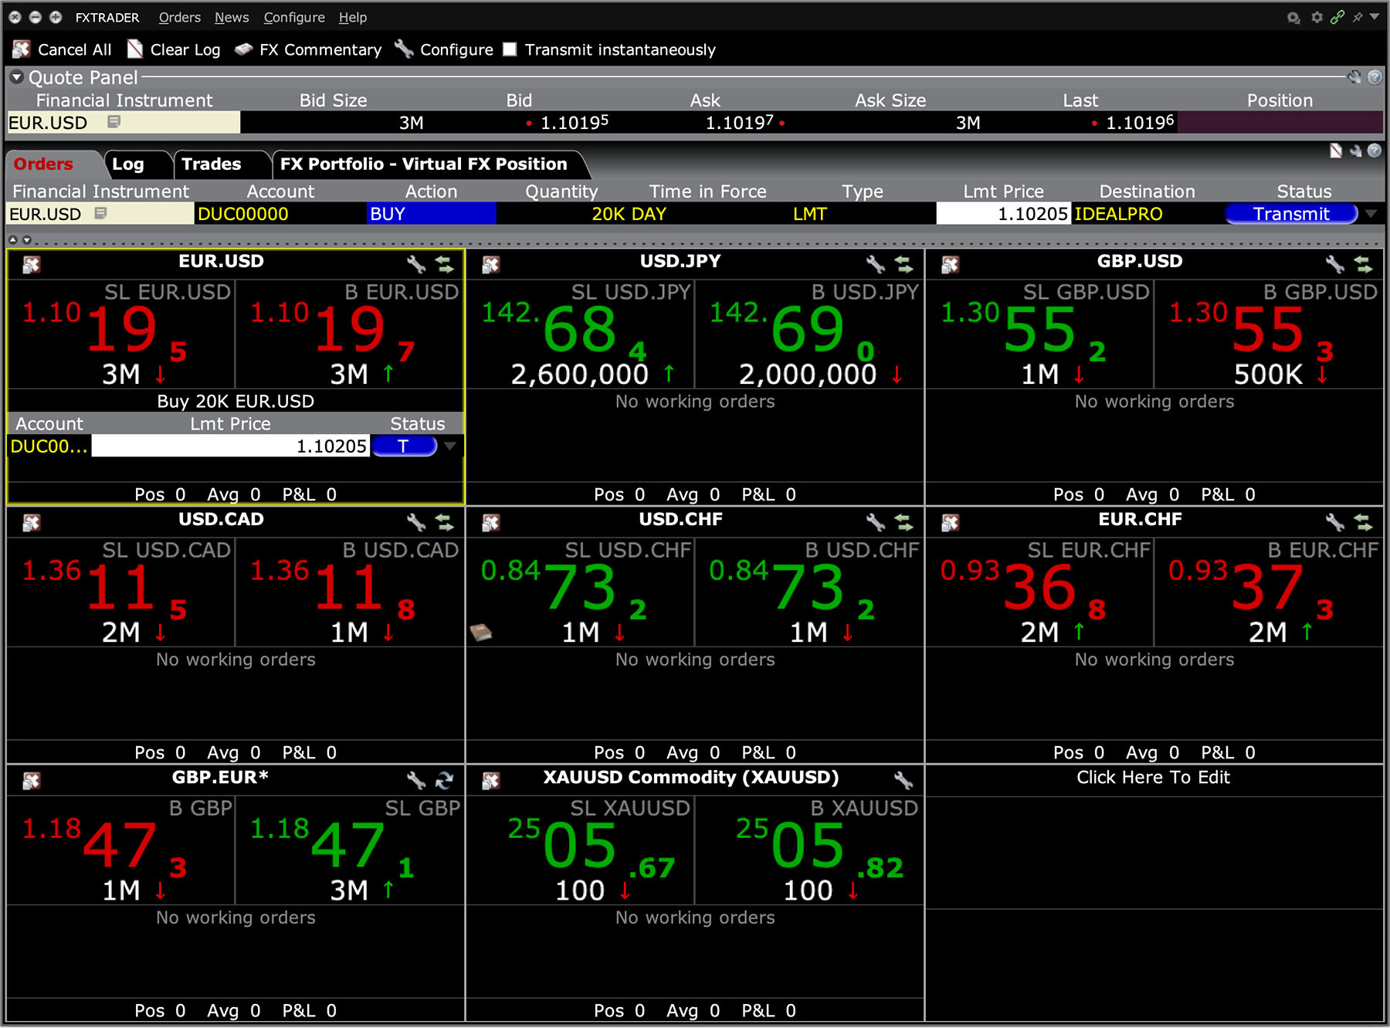Open the wrench settings on the USD.JPY panel
The width and height of the screenshot is (1390, 1028).
point(876,263)
